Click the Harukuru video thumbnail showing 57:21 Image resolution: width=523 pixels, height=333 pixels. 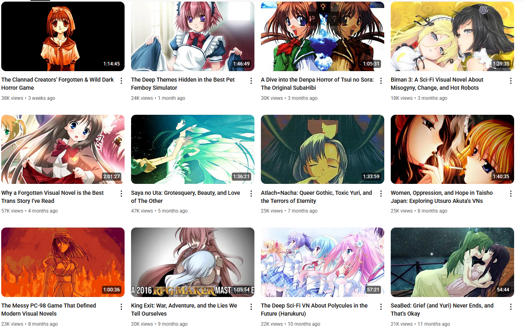(x=322, y=262)
